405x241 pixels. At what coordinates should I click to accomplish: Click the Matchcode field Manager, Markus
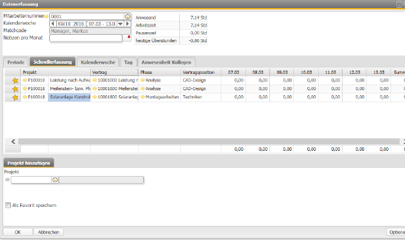pyautogui.click(x=90, y=31)
